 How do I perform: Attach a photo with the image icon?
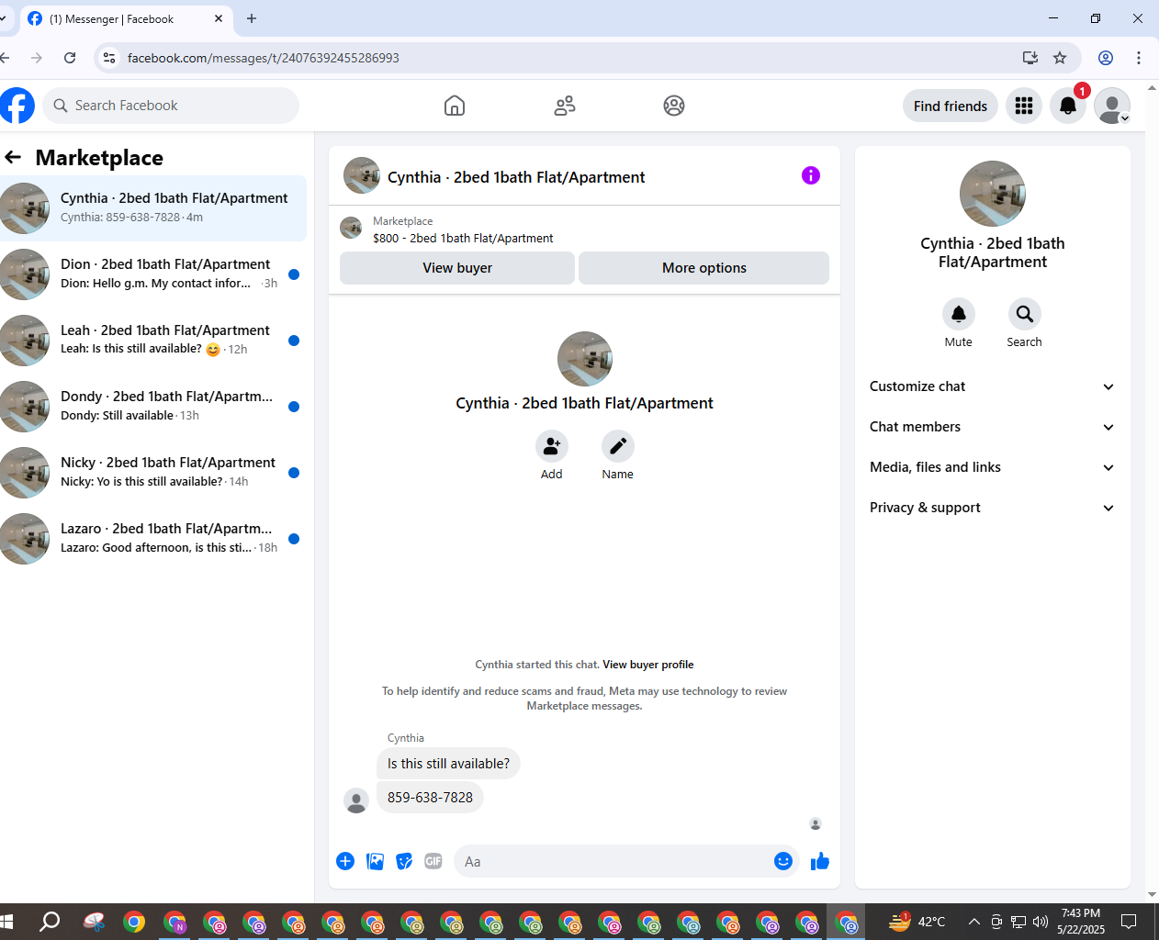click(375, 861)
